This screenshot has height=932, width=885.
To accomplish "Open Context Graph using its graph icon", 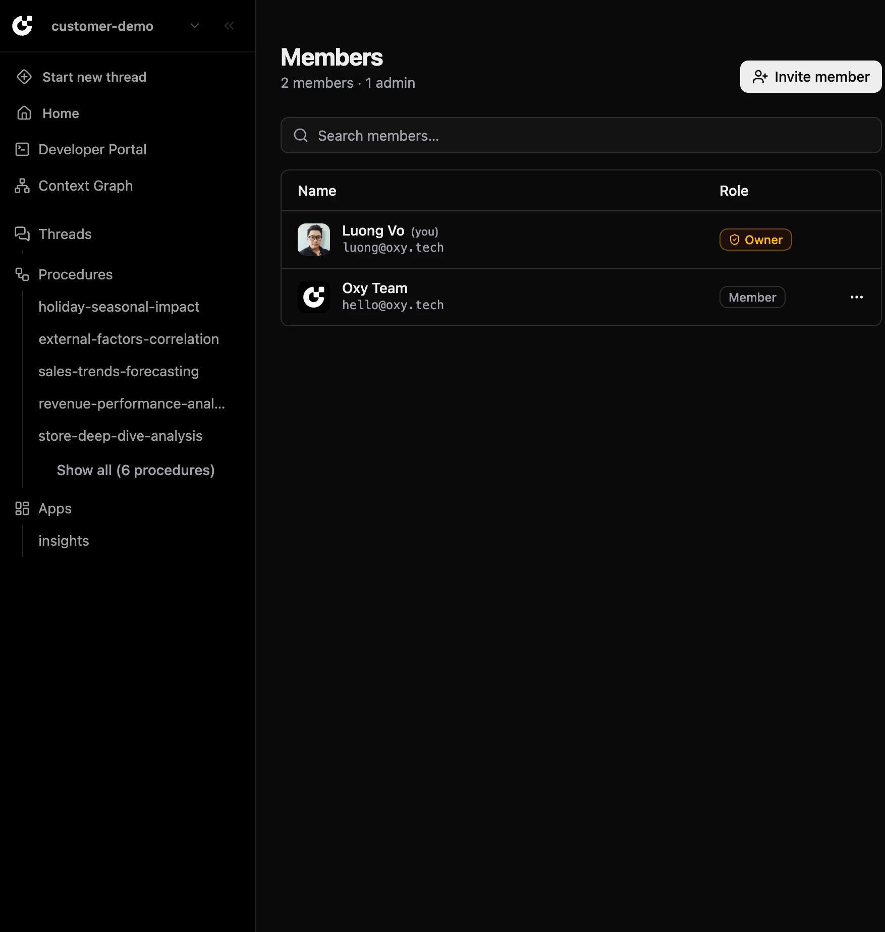I will 21,186.
